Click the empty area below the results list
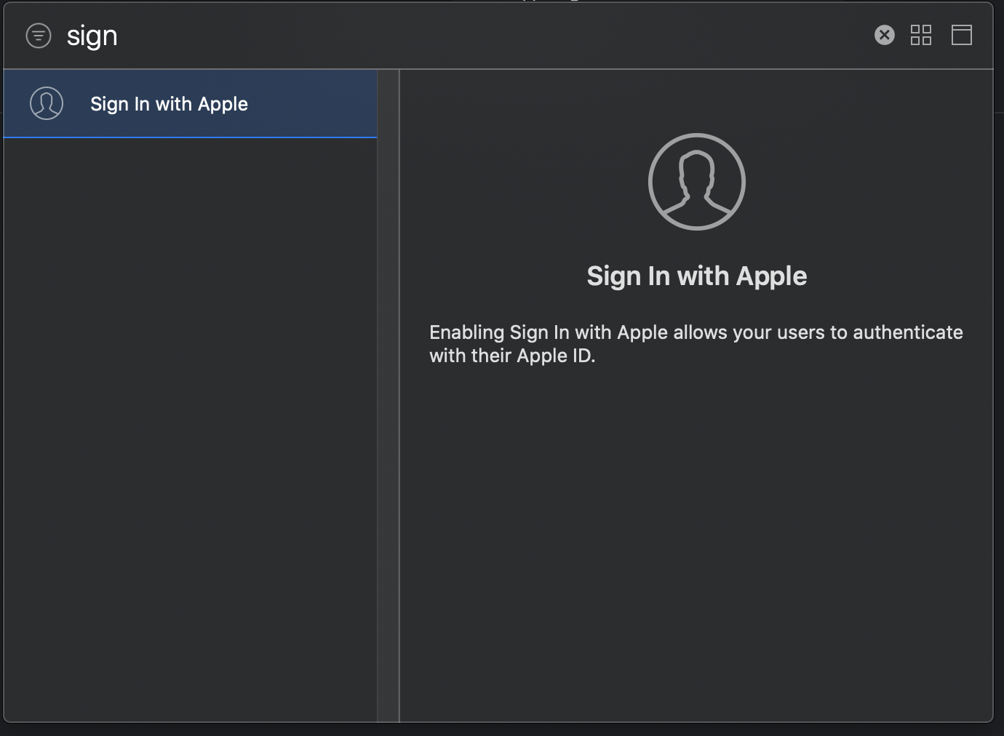Screen dimensions: 1004x736 click(189, 429)
